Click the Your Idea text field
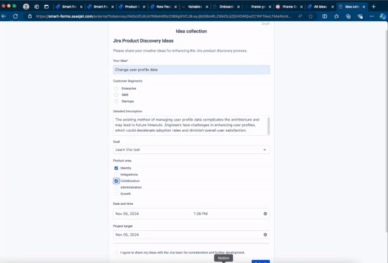Screen dimensions: 388x263 [191, 70]
